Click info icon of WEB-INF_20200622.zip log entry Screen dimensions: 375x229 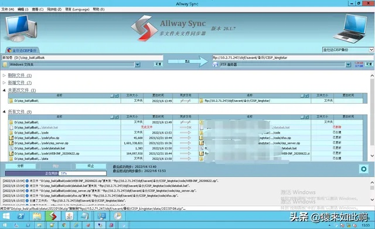pyautogui.click(x=27, y=181)
